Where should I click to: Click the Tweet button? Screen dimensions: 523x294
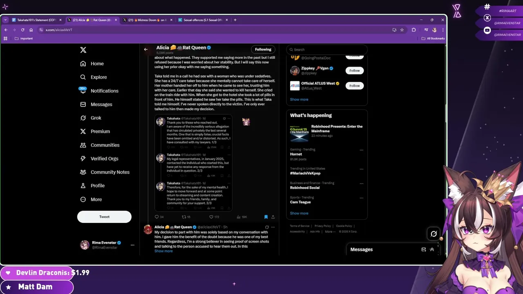pos(104,217)
